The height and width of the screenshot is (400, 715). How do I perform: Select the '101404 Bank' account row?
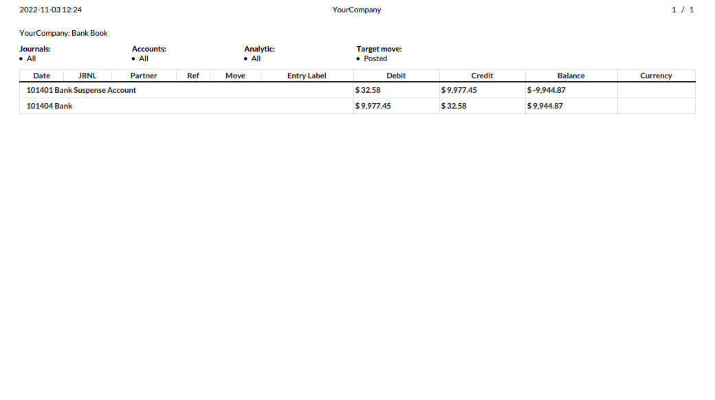pyautogui.click(x=357, y=106)
